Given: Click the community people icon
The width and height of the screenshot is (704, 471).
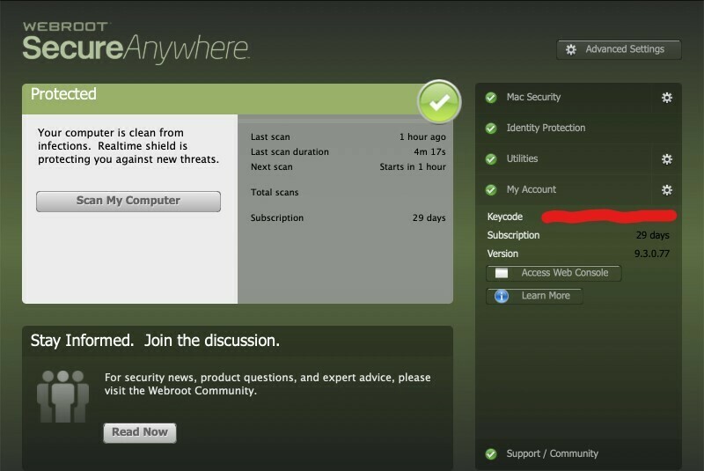Looking at the screenshot, I should [x=62, y=396].
